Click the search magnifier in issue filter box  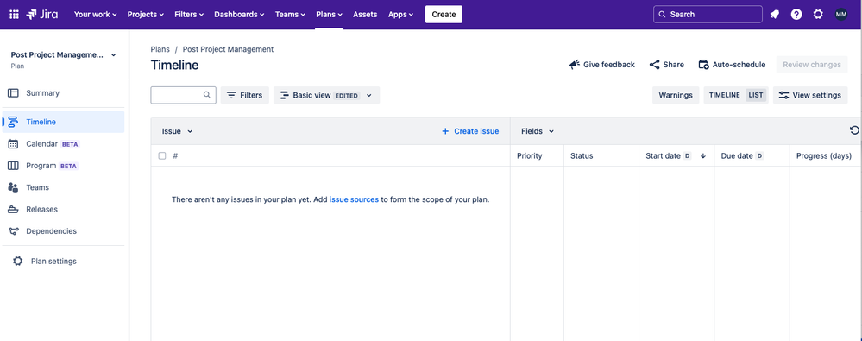click(x=207, y=95)
